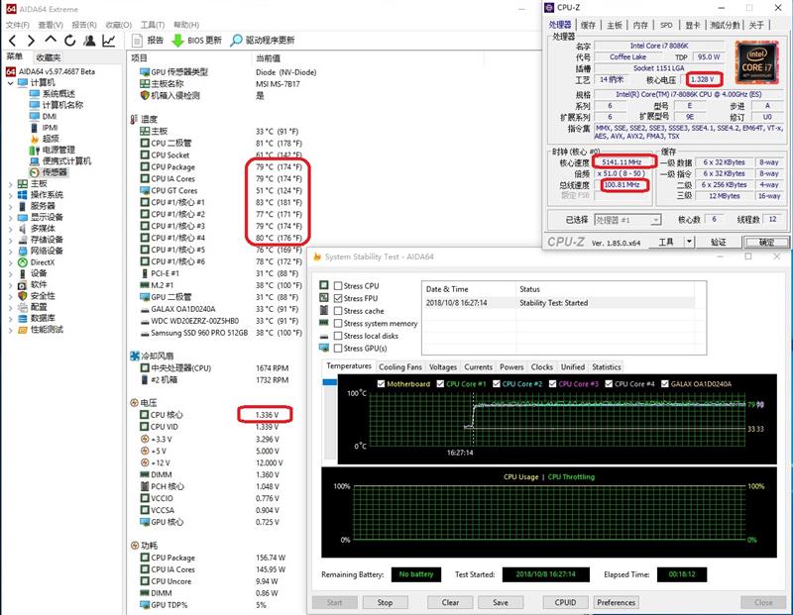The width and height of the screenshot is (793, 615).
Task: Open the graph chart icon in toolbar
Action: 109,41
